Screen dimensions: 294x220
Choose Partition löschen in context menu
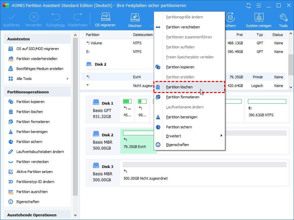tap(189, 87)
